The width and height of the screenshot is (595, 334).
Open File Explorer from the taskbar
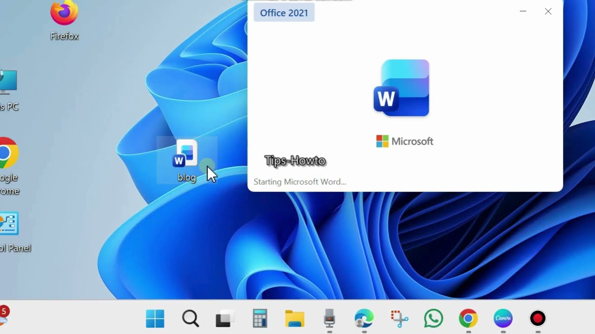(x=294, y=319)
